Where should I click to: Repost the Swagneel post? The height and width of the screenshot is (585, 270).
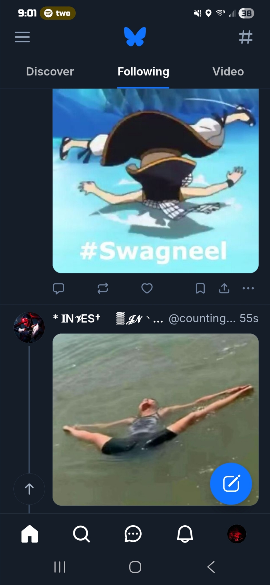pyautogui.click(x=103, y=288)
